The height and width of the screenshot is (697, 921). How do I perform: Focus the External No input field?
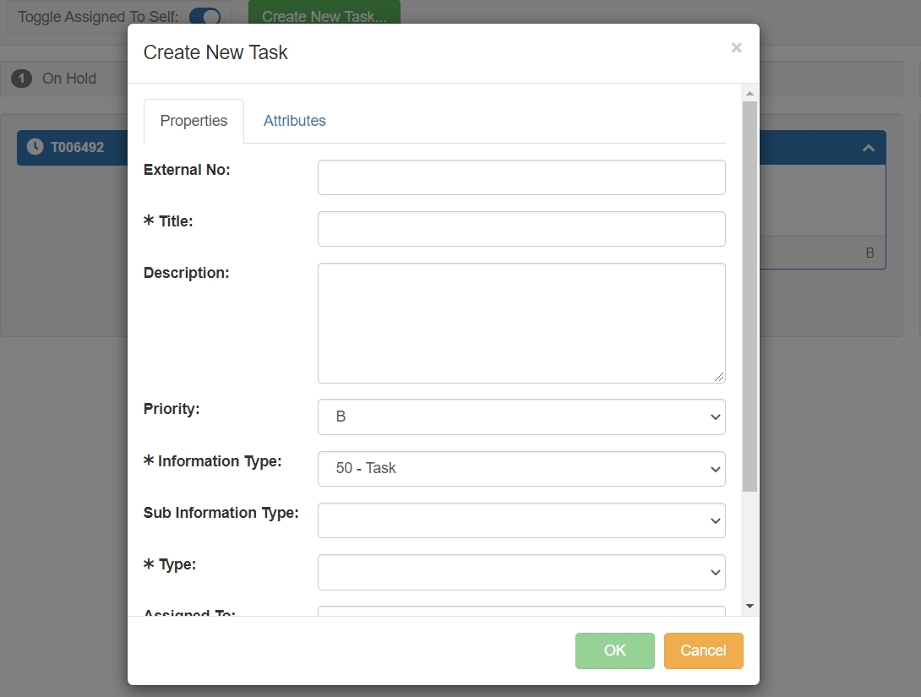(x=521, y=177)
